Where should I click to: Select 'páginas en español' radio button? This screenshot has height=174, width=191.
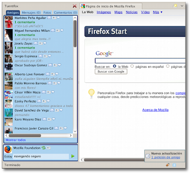[x=132, y=66]
